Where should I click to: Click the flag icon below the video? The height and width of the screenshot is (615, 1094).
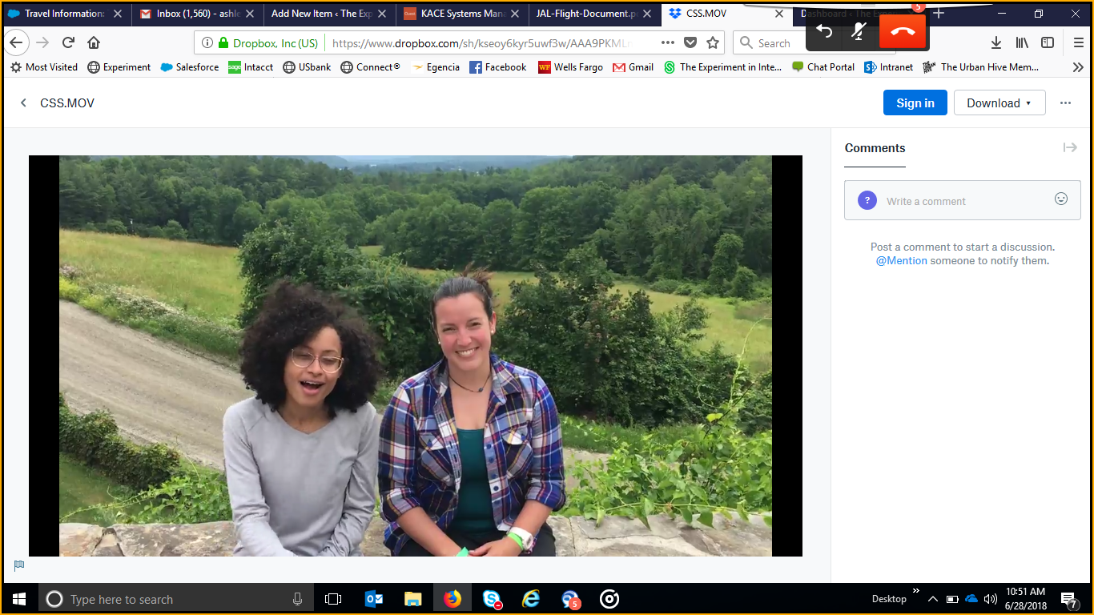point(19,565)
